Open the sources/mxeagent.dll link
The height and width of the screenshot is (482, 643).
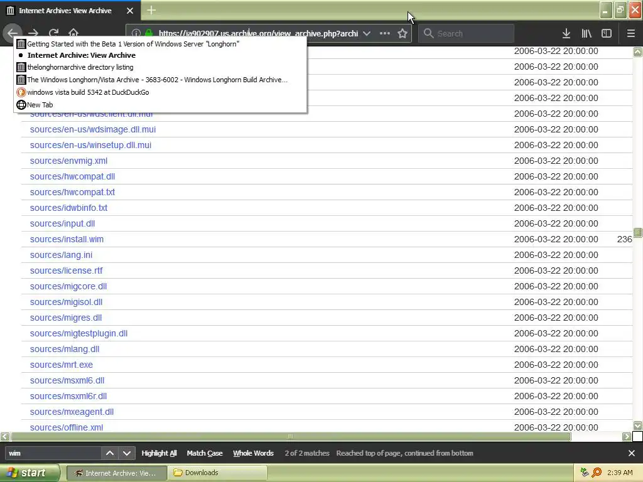[x=72, y=412]
